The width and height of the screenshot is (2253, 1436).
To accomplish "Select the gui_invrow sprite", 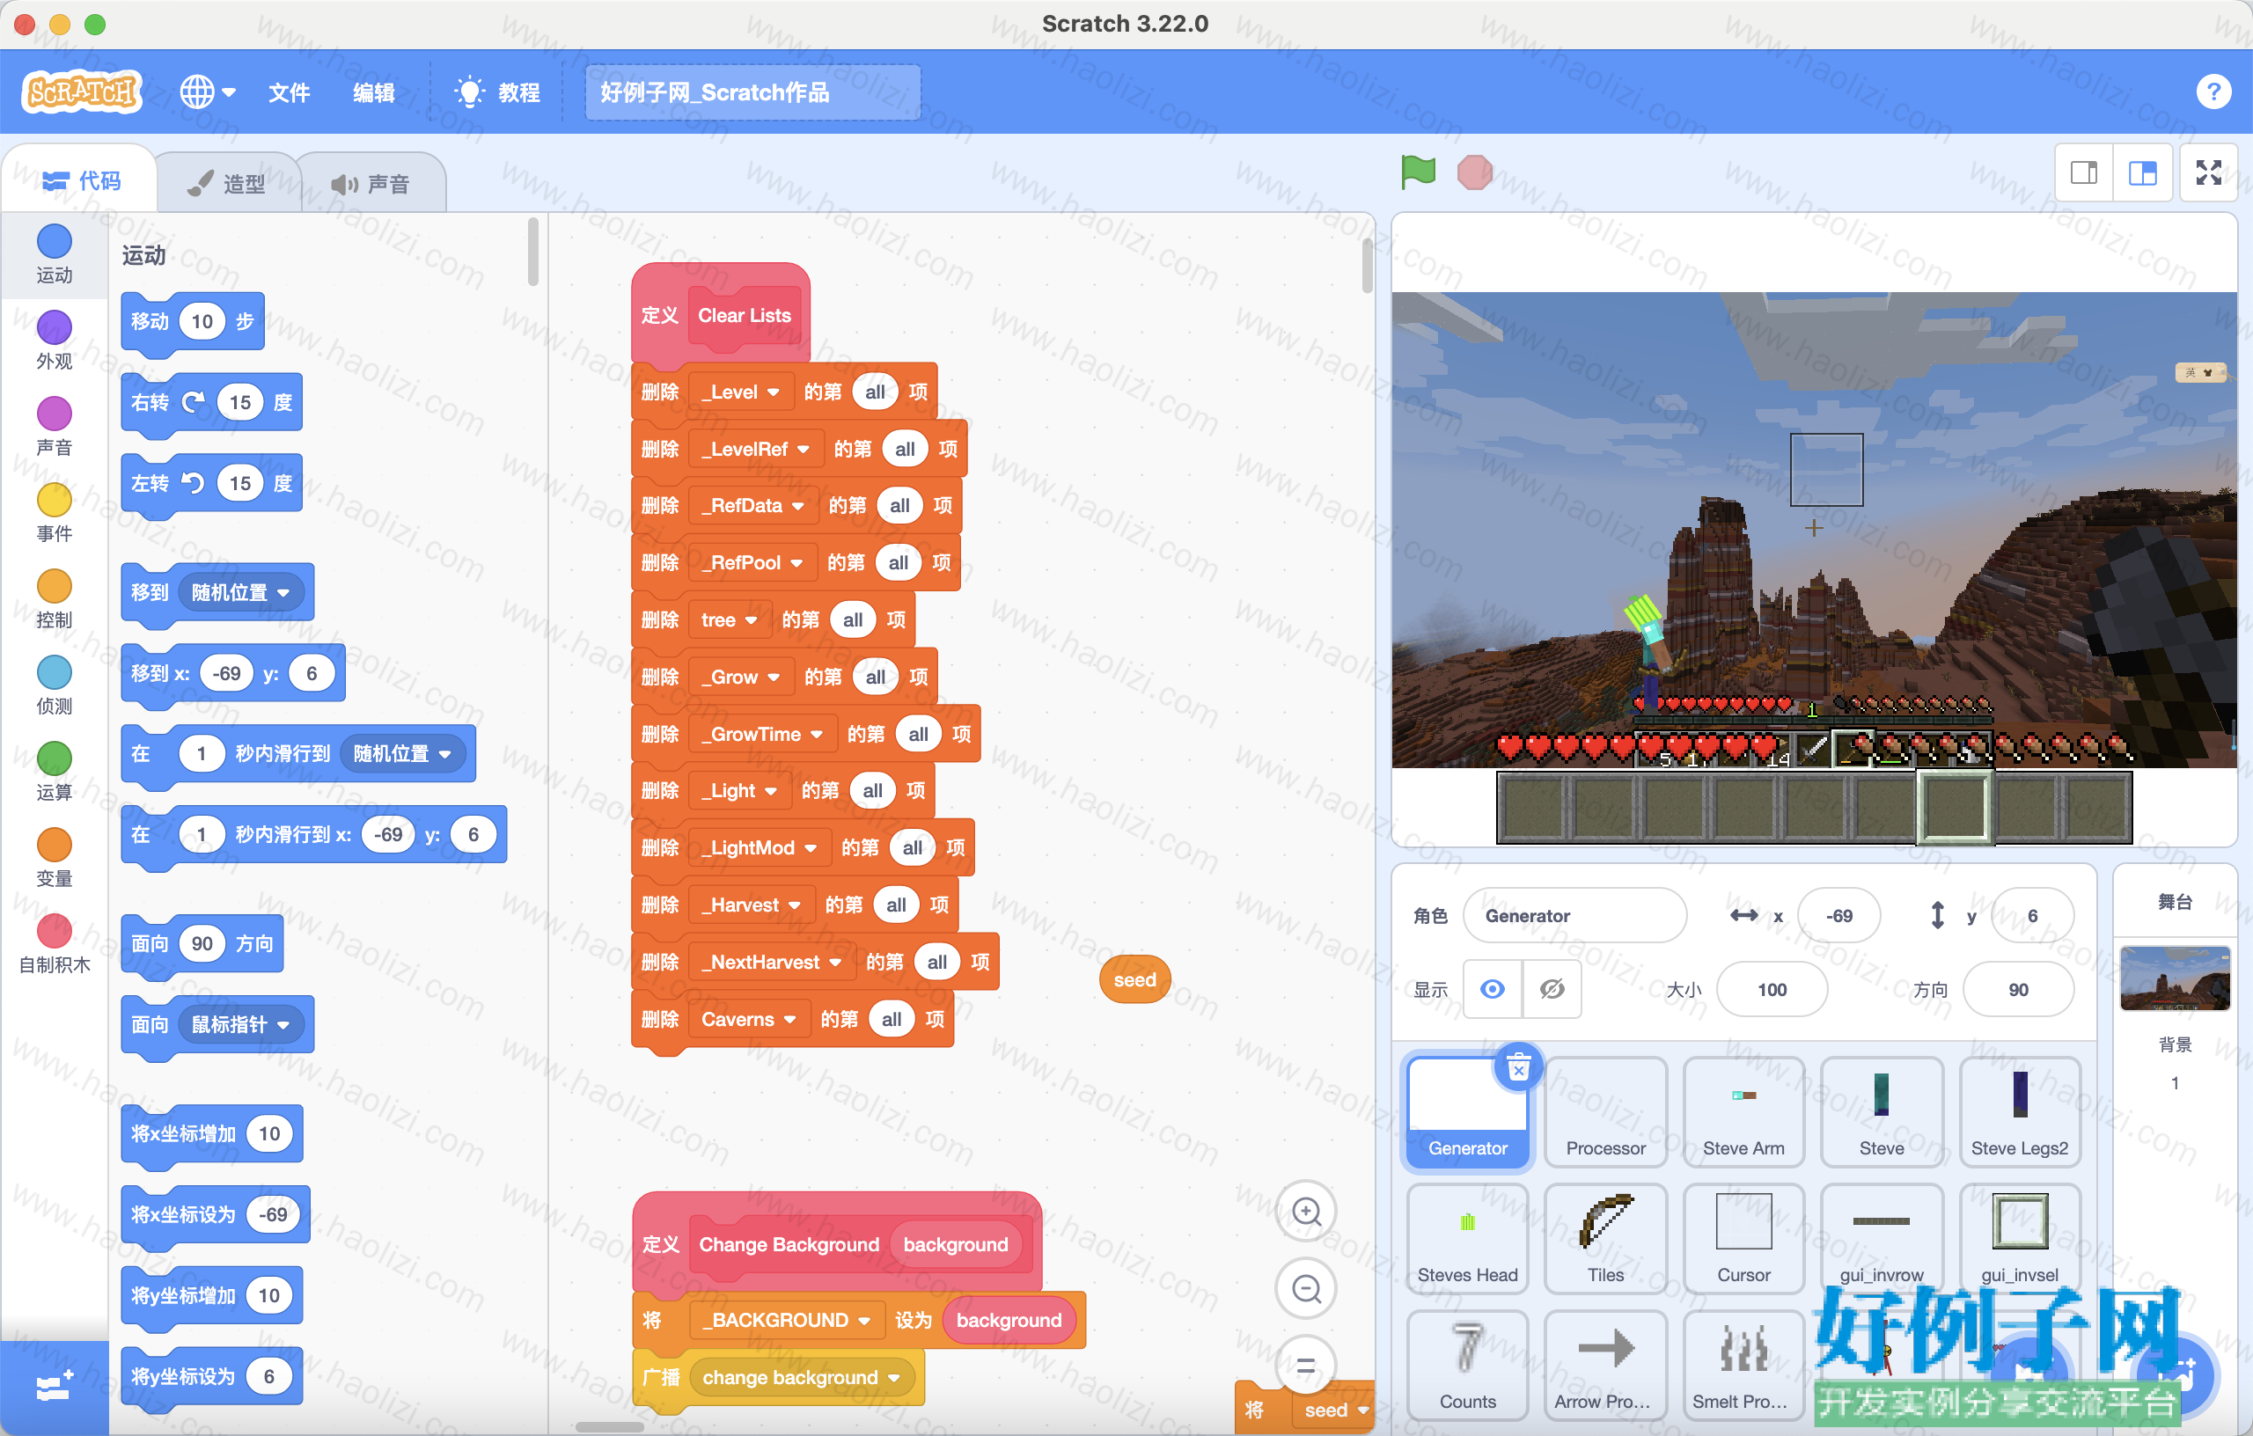I will (x=1881, y=1238).
